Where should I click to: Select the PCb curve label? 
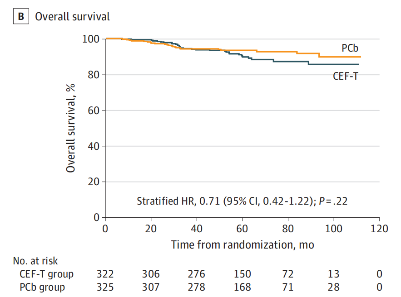tap(351, 48)
